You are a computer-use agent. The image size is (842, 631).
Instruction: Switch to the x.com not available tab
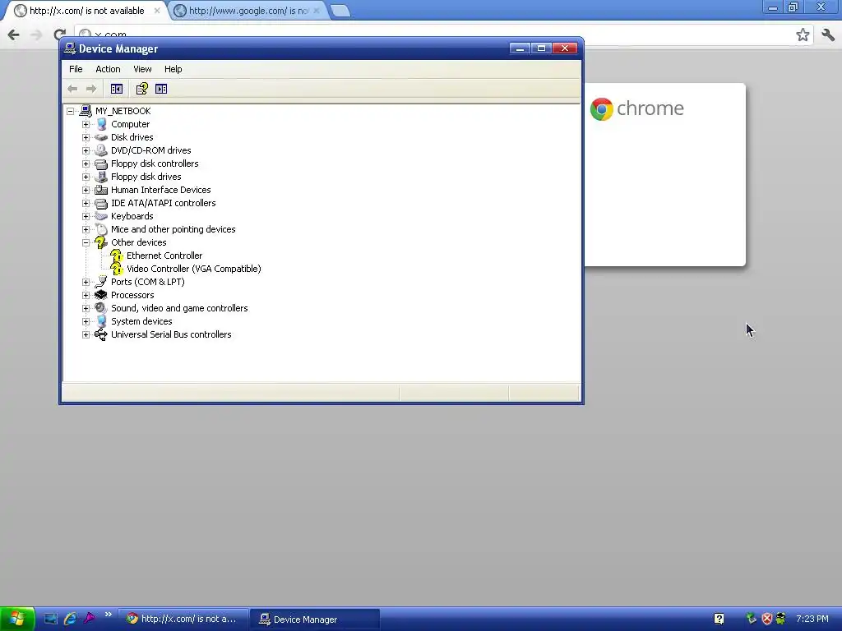tap(86, 11)
